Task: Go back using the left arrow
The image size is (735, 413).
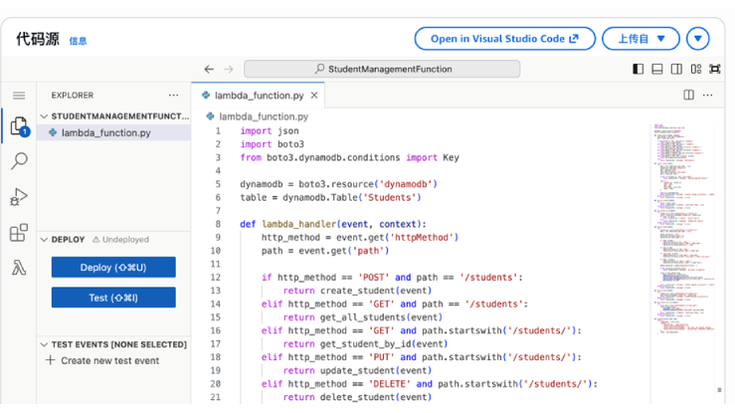Action: pos(209,69)
